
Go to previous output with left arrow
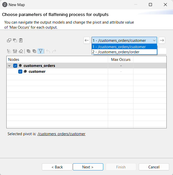tap(87, 40)
